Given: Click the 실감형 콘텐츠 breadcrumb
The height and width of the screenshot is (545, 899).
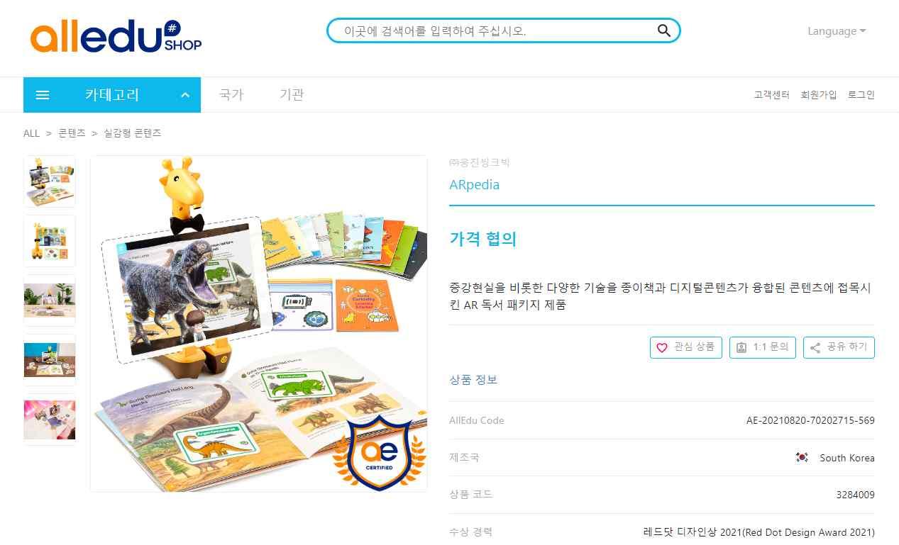Looking at the screenshot, I should pyautogui.click(x=133, y=133).
